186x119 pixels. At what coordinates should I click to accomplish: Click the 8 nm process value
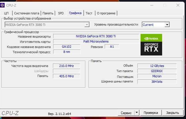[67, 52]
